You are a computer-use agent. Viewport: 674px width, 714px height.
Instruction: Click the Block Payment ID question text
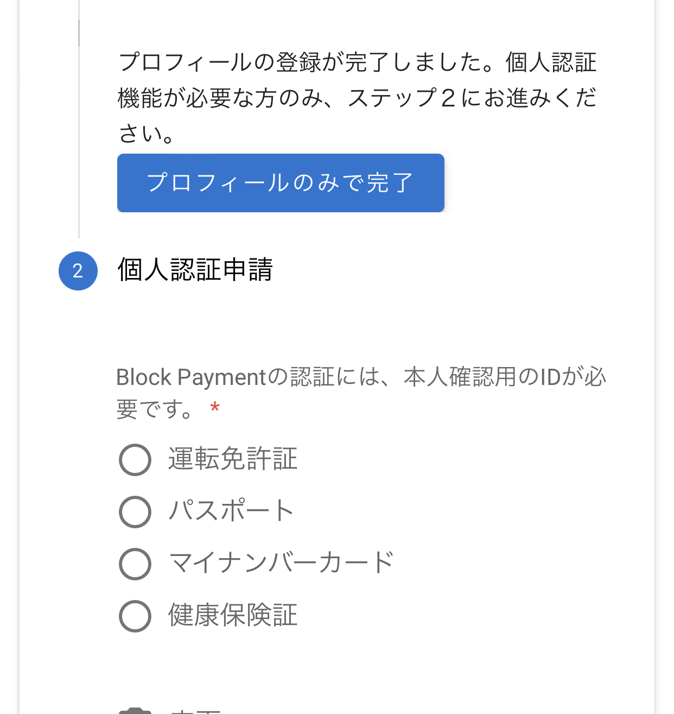(361, 393)
